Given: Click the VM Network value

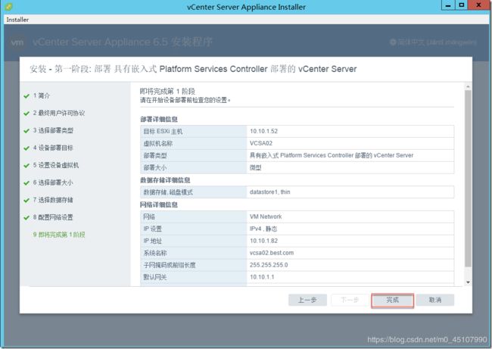Looking at the screenshot, I should tap(266, 217).
